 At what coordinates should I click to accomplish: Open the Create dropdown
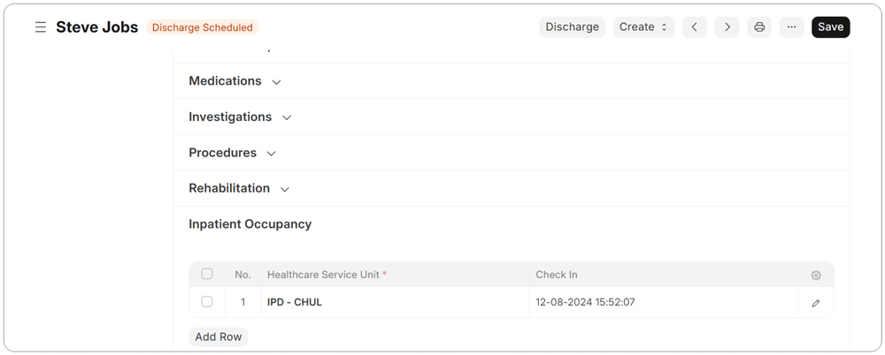click(x=644, y=27)
